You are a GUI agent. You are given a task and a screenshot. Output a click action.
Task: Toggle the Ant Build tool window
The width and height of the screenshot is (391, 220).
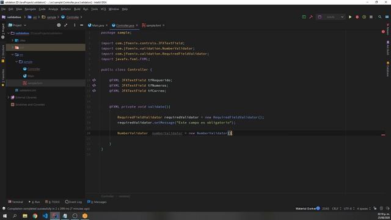(x=388, y=48)
